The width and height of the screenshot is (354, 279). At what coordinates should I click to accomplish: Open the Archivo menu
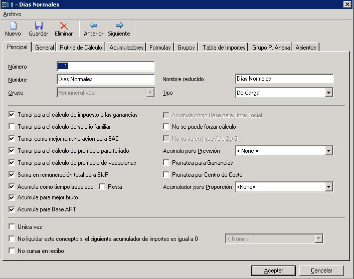tap(13, 15)
